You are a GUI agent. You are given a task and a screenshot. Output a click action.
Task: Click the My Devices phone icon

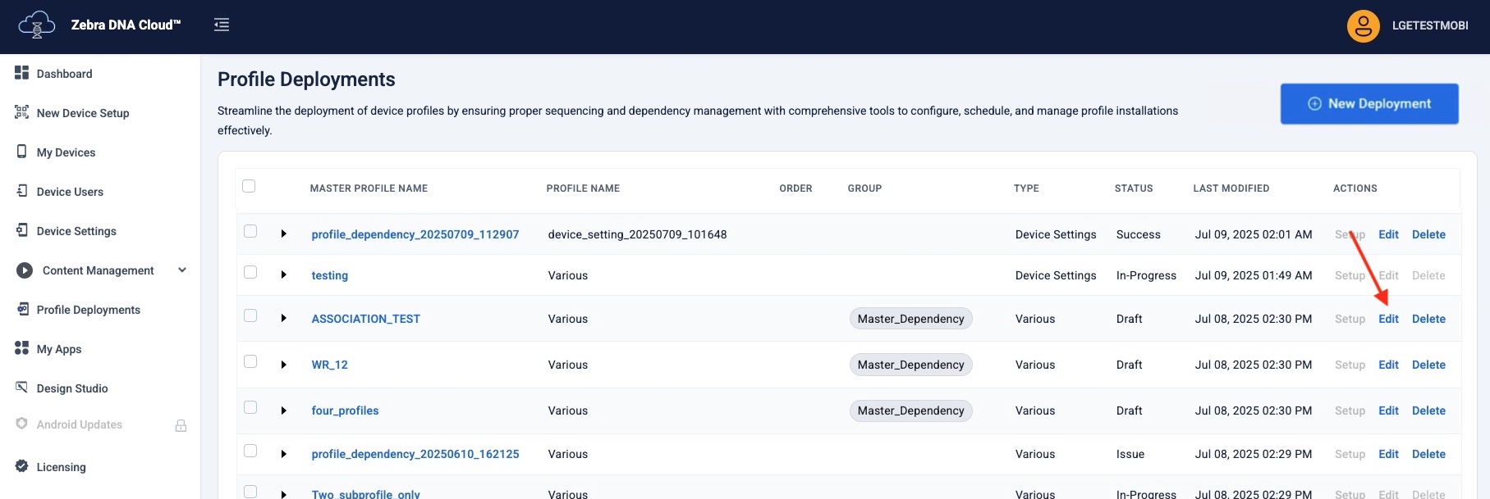[x=22, y=152]
